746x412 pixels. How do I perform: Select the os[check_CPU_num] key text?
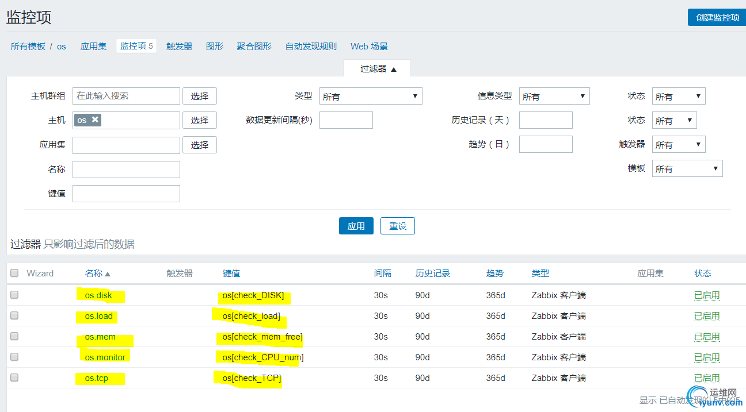pos(263,357)
